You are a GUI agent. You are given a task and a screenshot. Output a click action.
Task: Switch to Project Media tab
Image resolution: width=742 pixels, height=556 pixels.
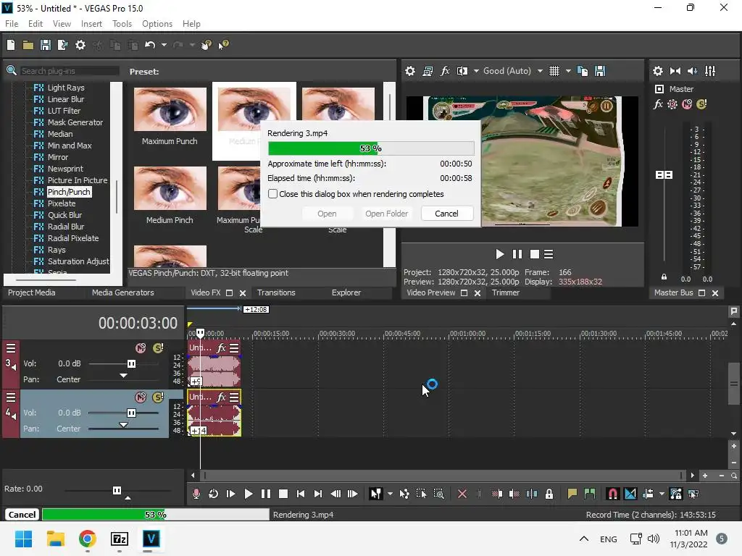[32, 292]
